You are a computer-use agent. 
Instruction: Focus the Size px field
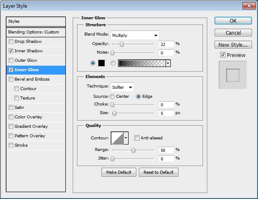pyautogui.click(x=166, y=113)
